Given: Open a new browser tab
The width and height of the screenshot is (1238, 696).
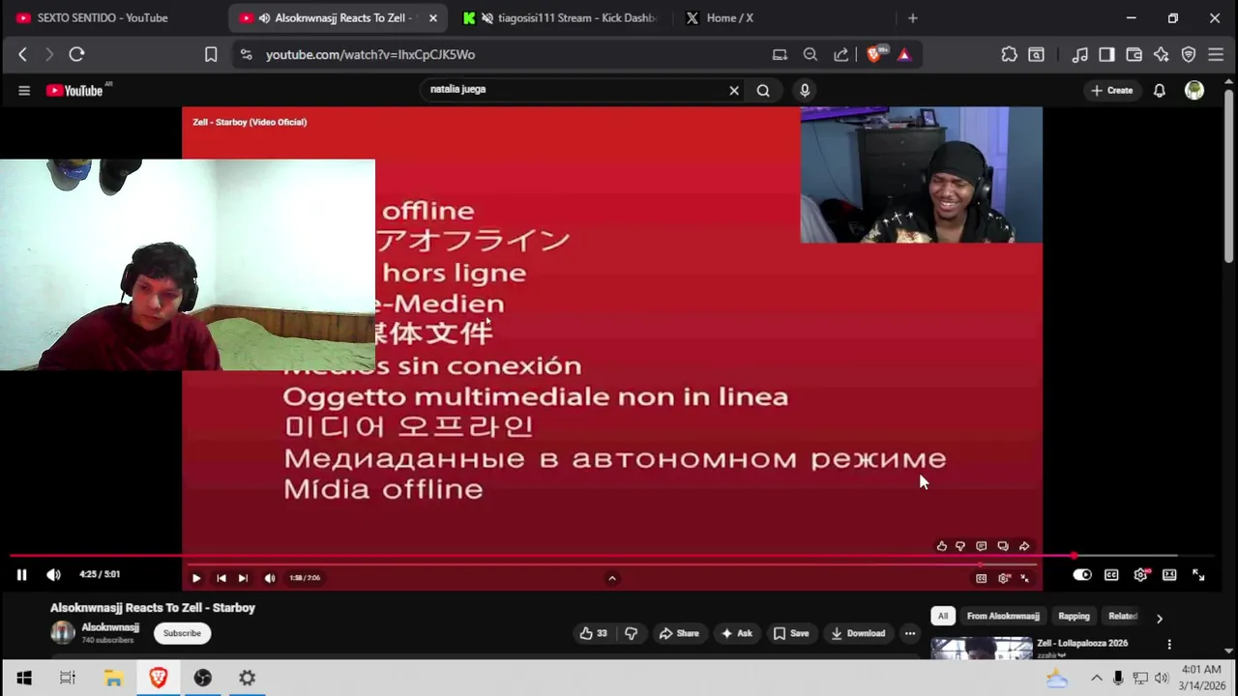Looking at the screenshot, I should pyautogui.click(x=912, y=17).
